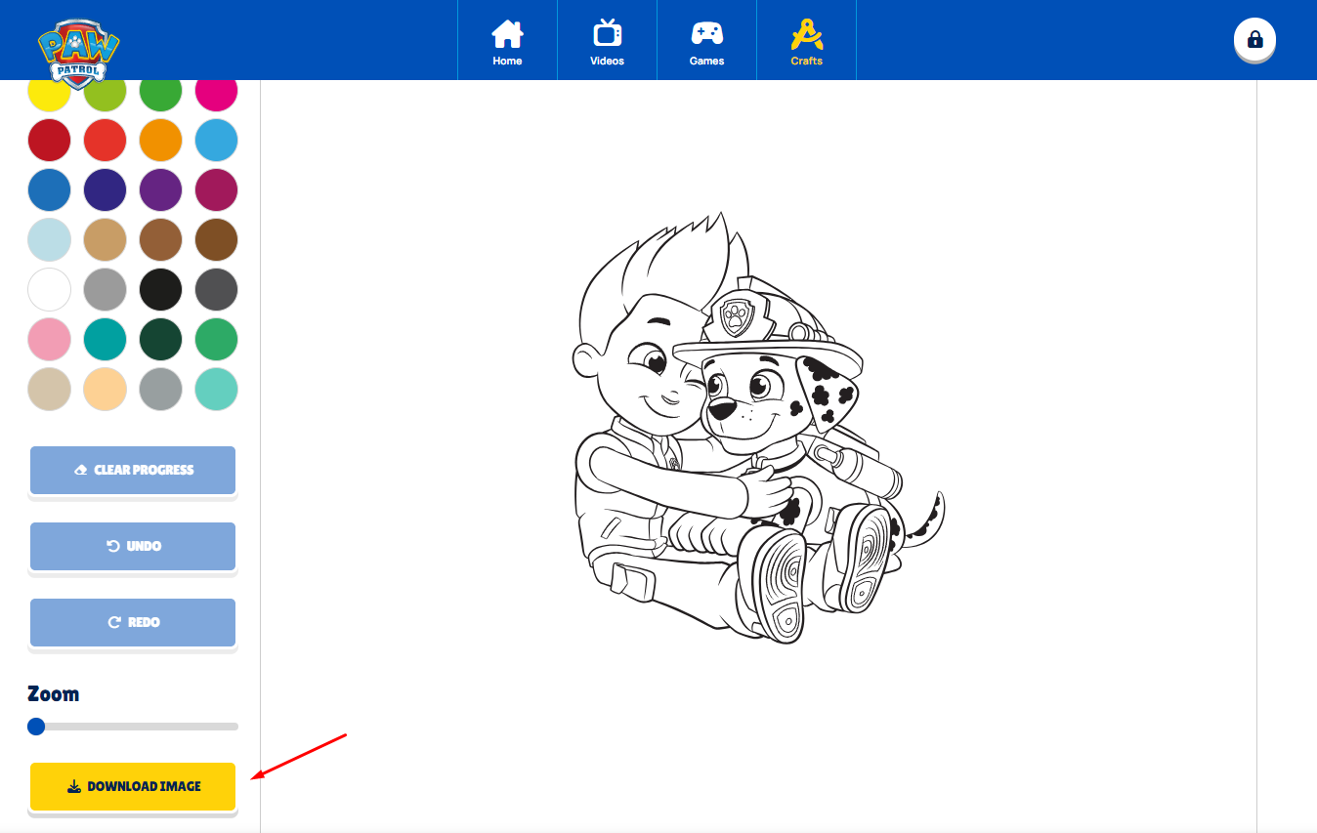Select the bright red-orange swatch
The width and height of the screenshot is (1317, 833).
click(x=105, y=141)
